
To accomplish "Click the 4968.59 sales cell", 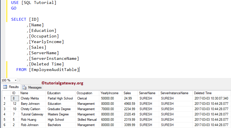I will (x=130, y=104).
